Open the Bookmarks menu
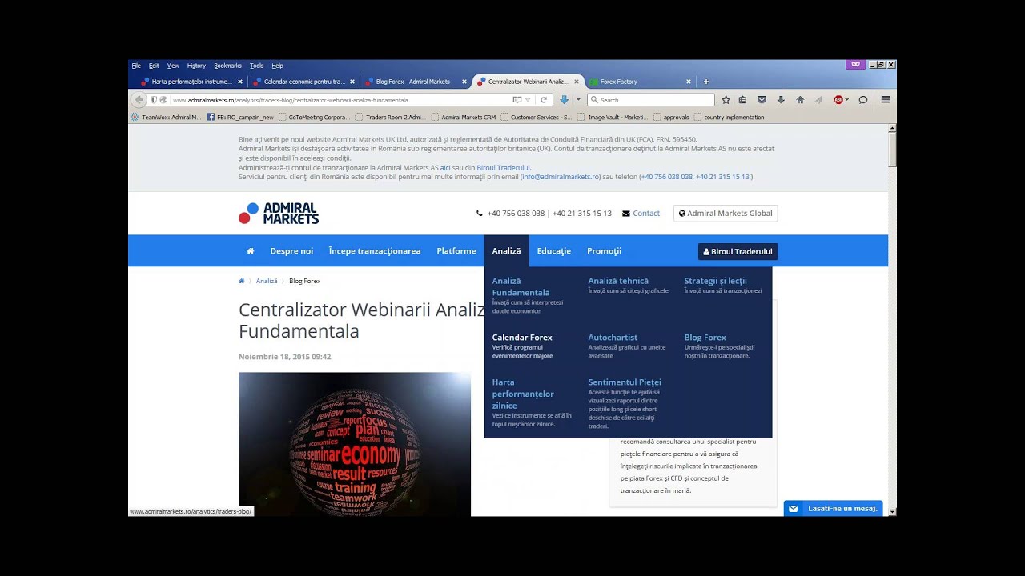The image size is (1025, 576). pyautogui.click(x=227, y=66)
